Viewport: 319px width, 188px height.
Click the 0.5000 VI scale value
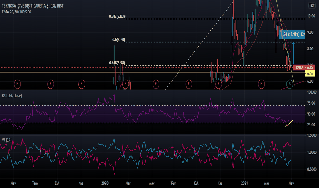click(x=312, y=169)
